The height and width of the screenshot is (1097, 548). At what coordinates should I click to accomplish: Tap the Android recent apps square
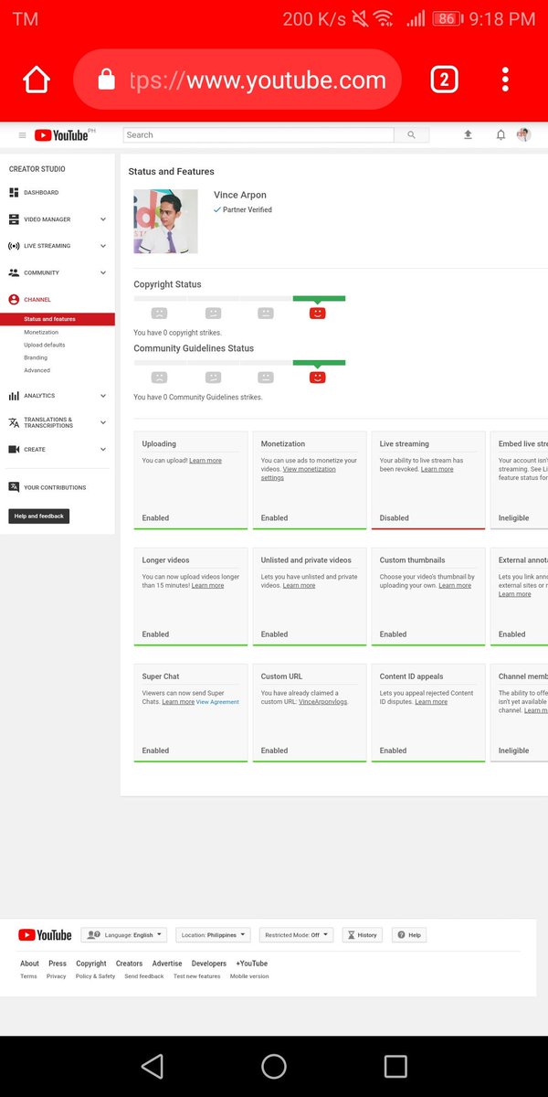pos(395,1066)
